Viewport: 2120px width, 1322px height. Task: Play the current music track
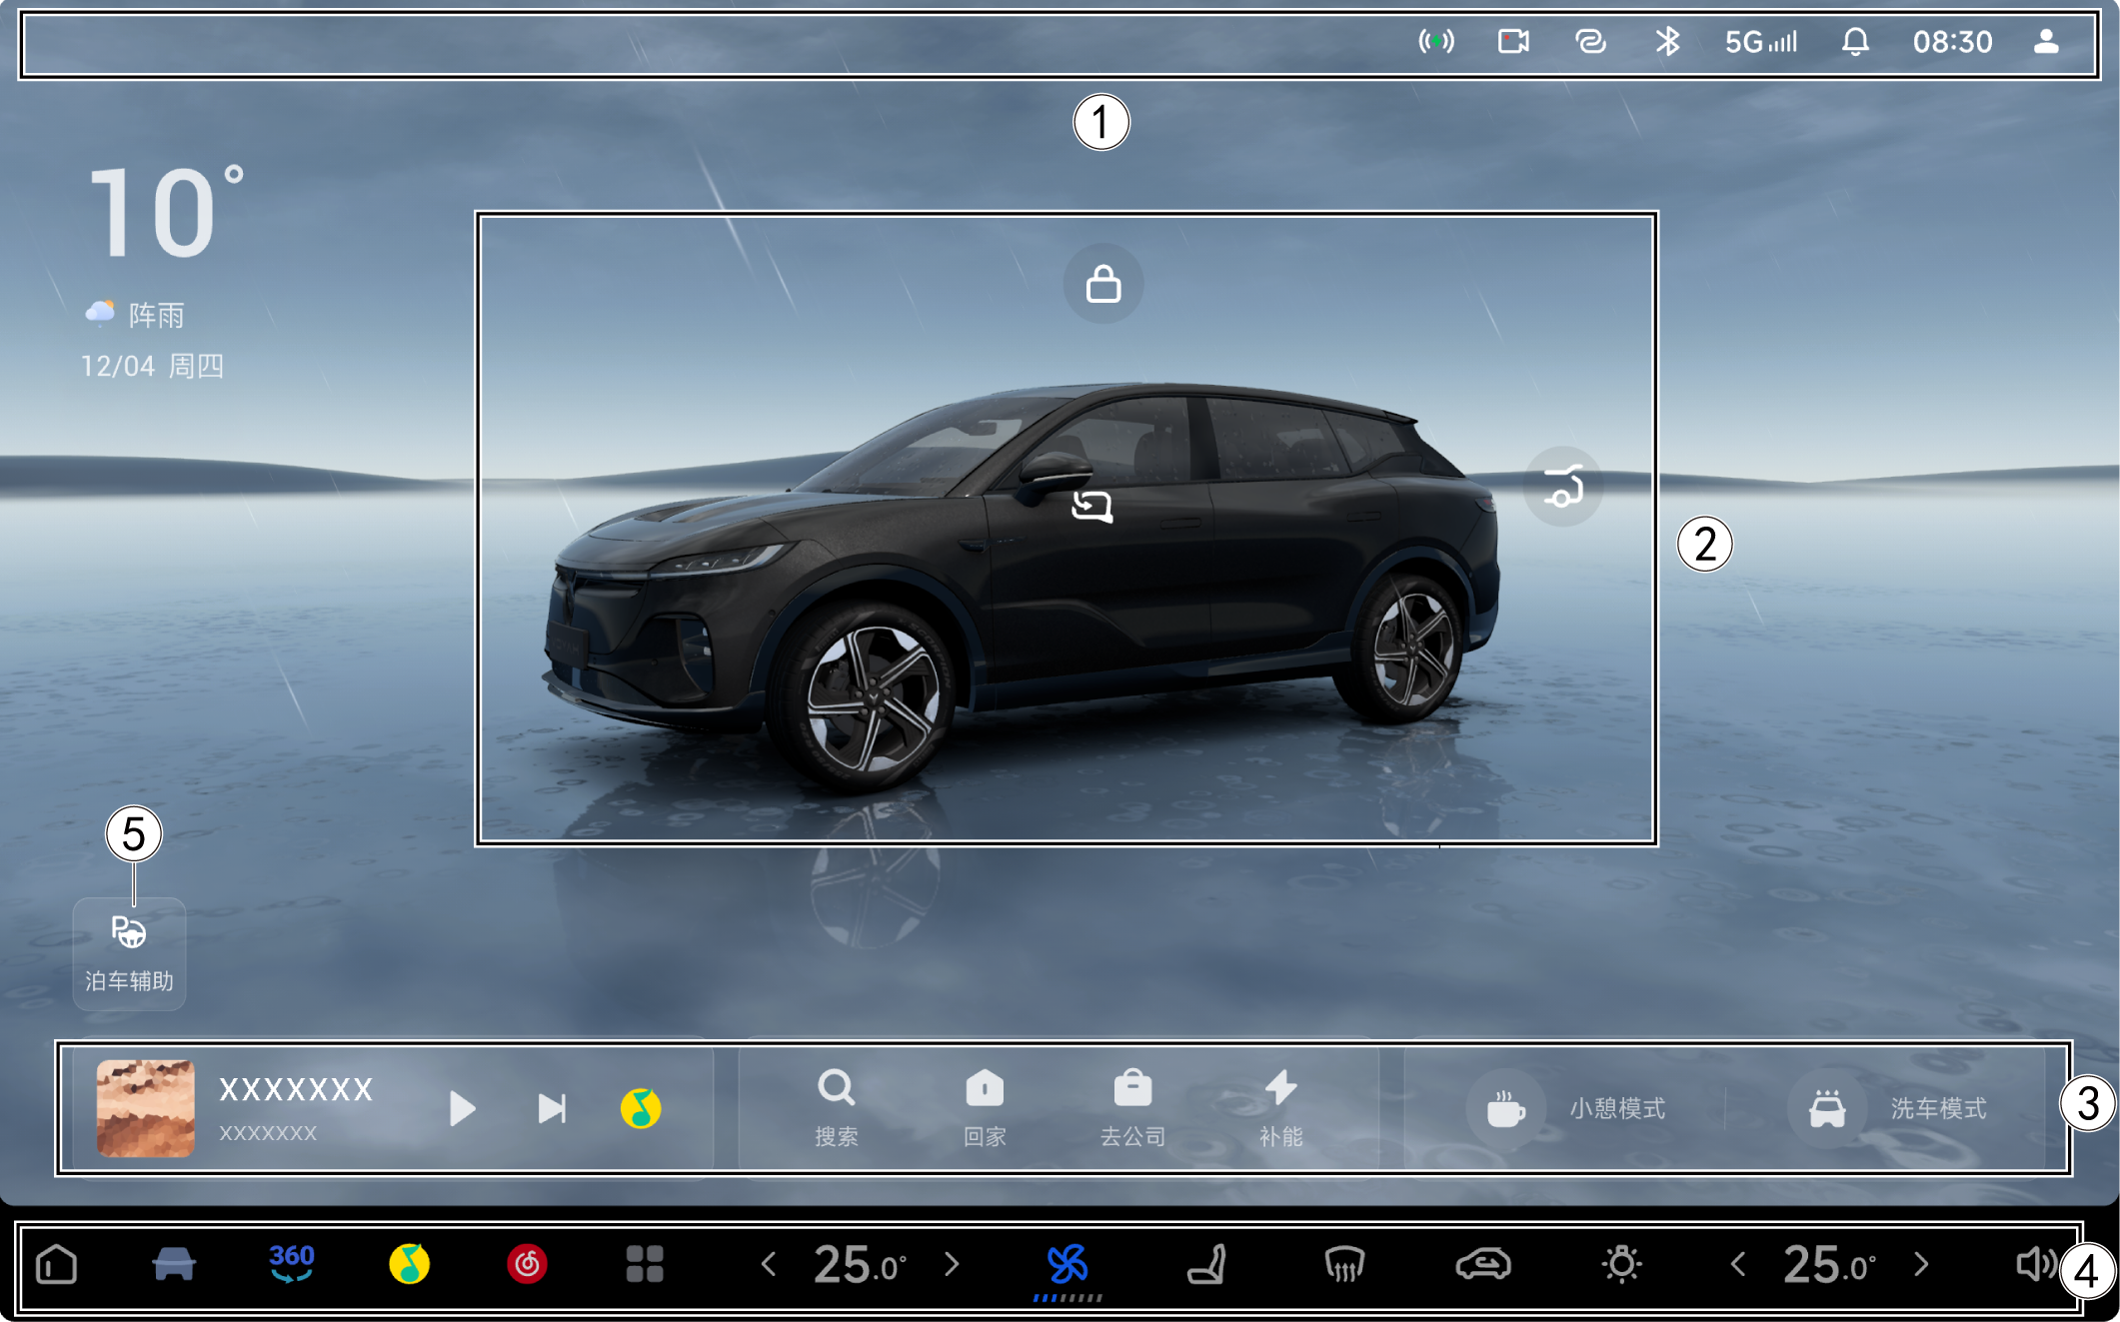461,1108
